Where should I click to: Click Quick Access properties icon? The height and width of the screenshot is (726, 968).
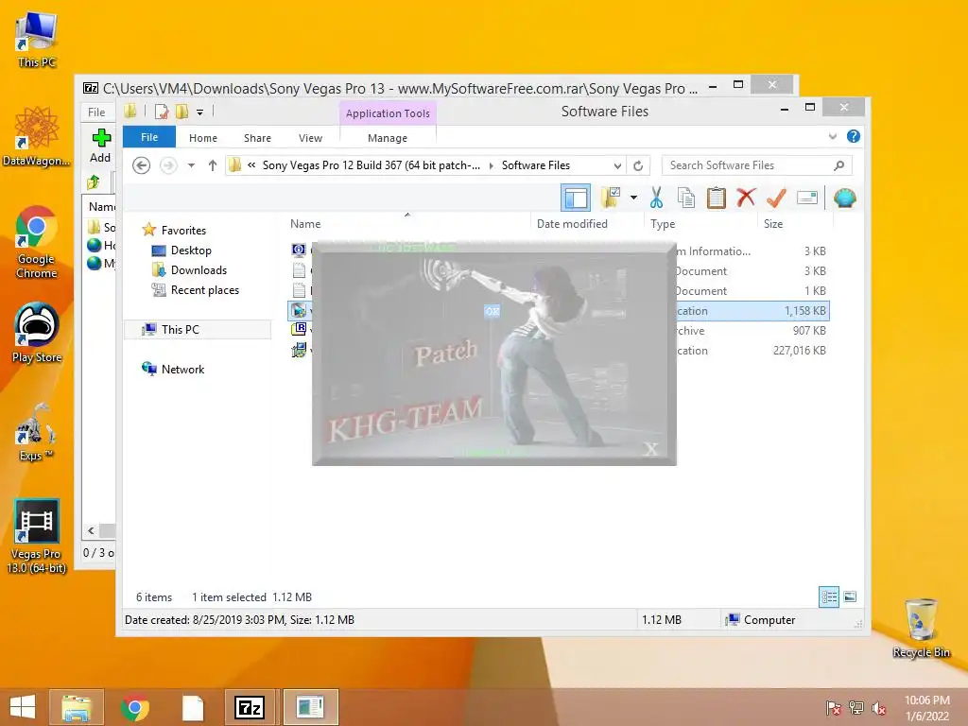[162, 112]
